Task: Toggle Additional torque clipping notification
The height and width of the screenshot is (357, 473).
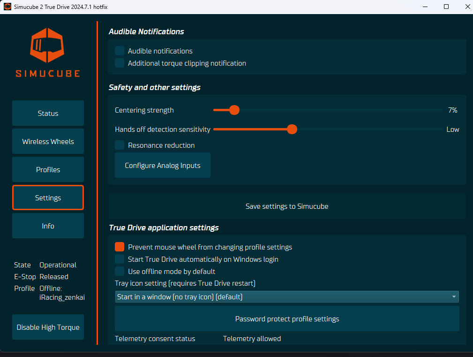Action: [120, 63]
